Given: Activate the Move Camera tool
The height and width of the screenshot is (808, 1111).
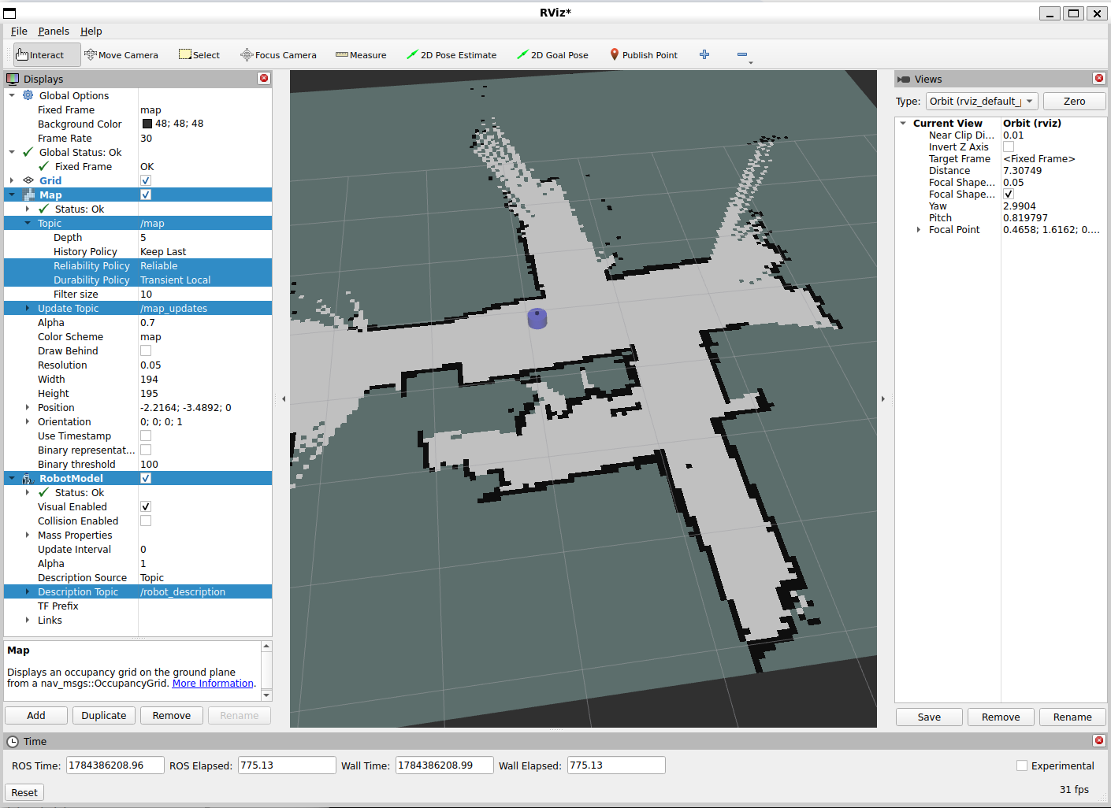Looking at the screenshot, I should pos(121,55).
